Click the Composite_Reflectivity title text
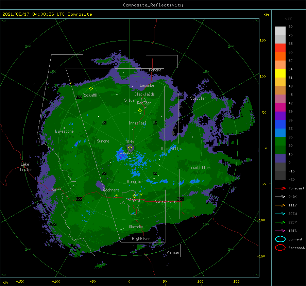Image resolution: width=306 pixels, height=286 pixels. pos(153,5)
